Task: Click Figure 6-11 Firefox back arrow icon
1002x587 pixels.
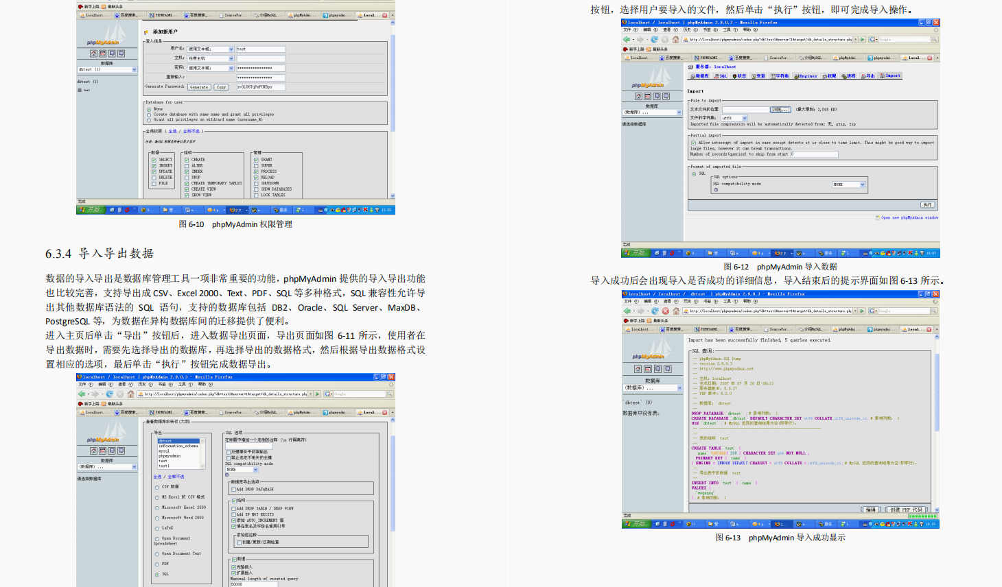Action: 82,394
